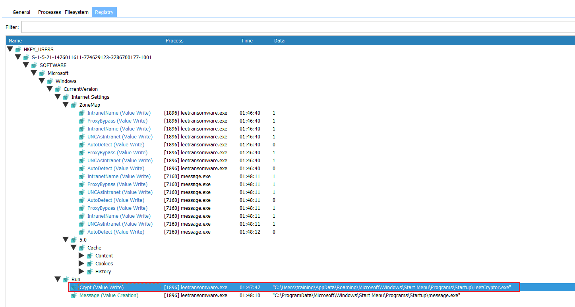The width and height of the screenshot is (575, 307).
Task: Click the Internet Settings key icon
Action: [66, 97]
